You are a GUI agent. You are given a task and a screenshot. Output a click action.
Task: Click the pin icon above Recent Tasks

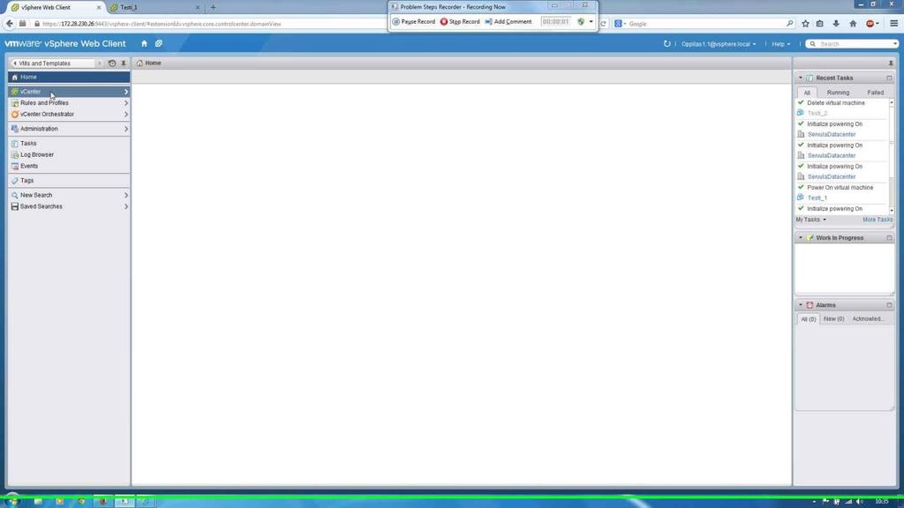pos(891,63)
